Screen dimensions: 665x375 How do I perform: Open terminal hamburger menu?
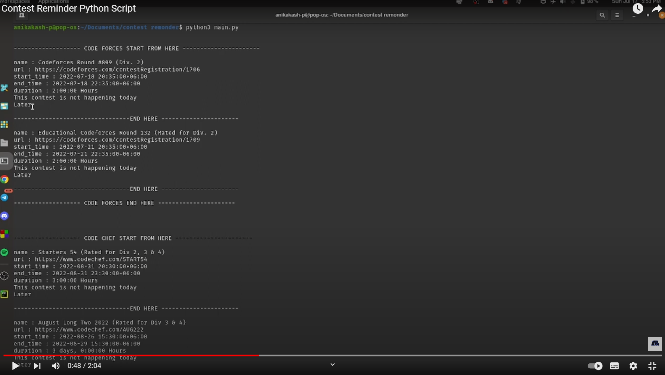(x=617, y=15)
